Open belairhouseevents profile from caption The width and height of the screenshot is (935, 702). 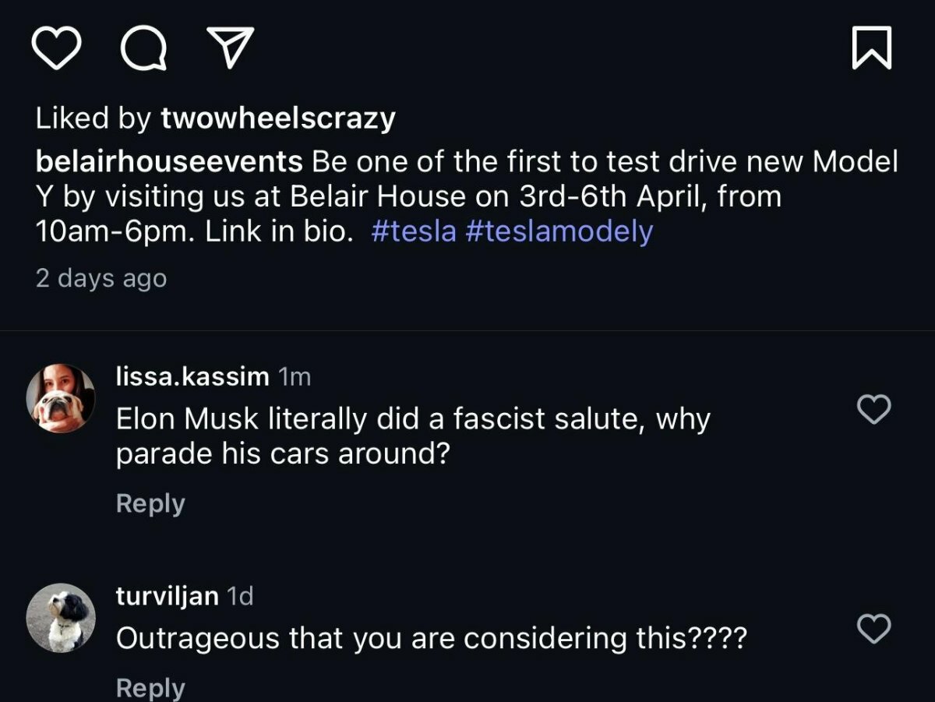169,161
